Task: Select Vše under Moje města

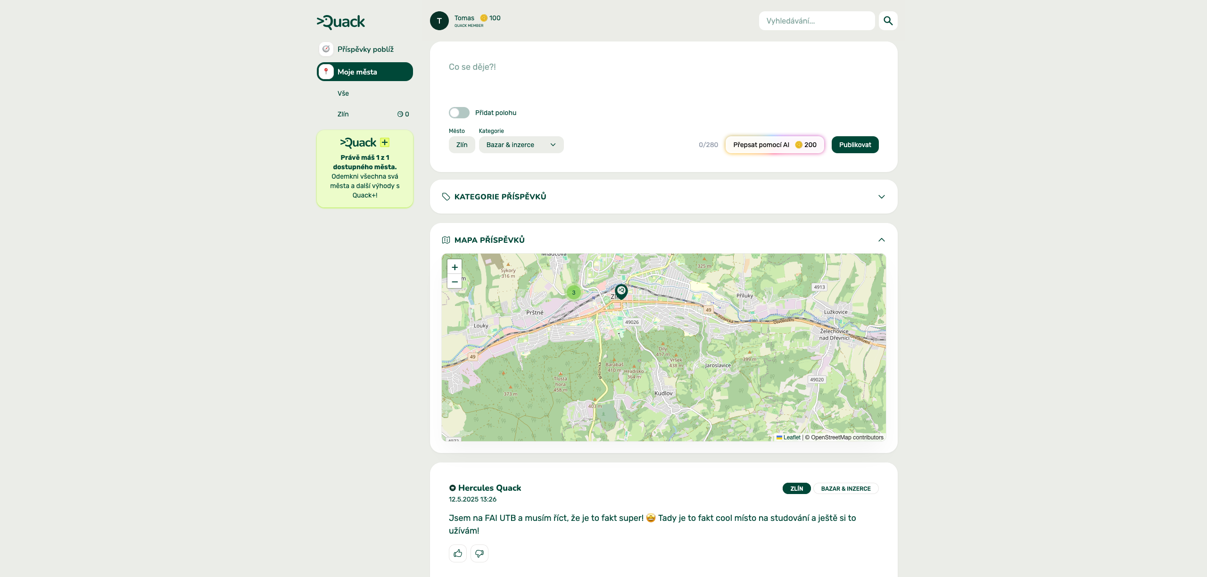Action: 343,93
